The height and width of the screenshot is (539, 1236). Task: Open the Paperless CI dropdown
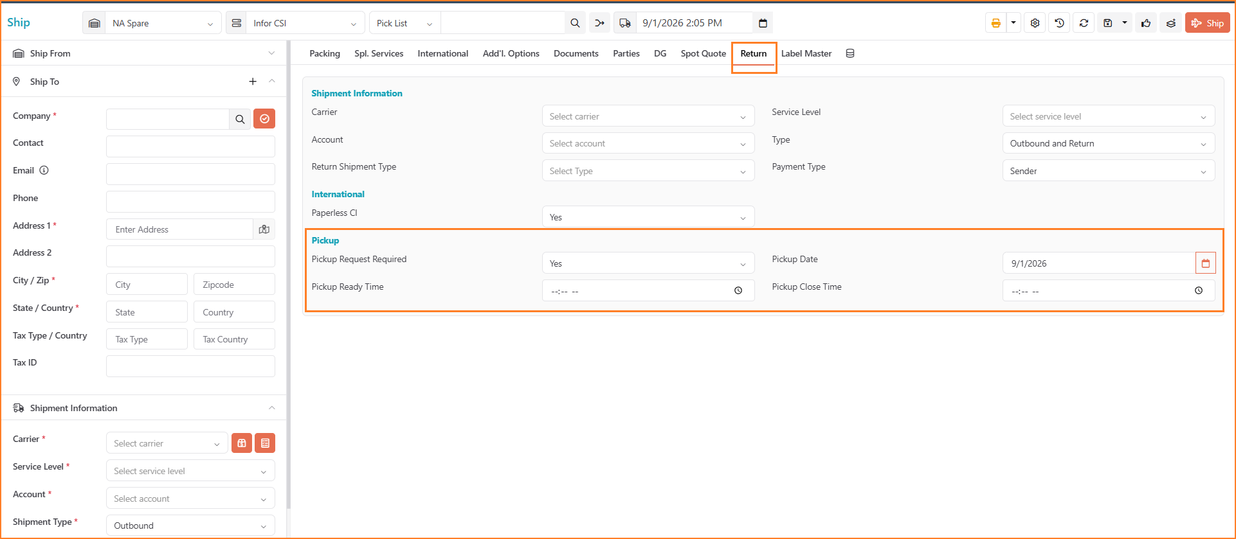point(648,217)
